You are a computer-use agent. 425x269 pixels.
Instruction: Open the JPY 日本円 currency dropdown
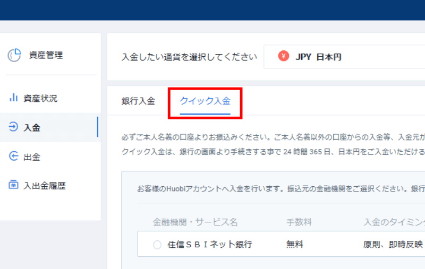pos(345,57)
